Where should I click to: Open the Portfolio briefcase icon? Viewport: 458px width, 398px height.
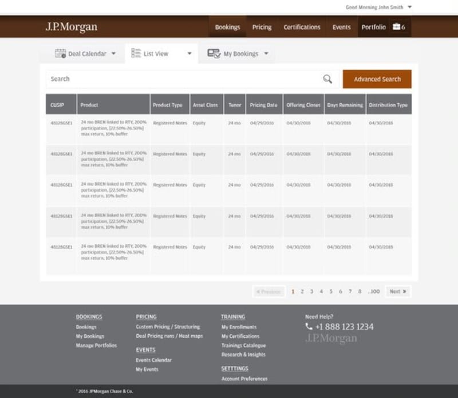[396, 27]
